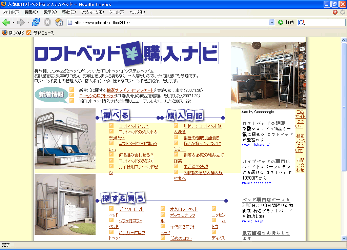
Task: Open the Back button history dropdown arrow
Action: [13, 22]
